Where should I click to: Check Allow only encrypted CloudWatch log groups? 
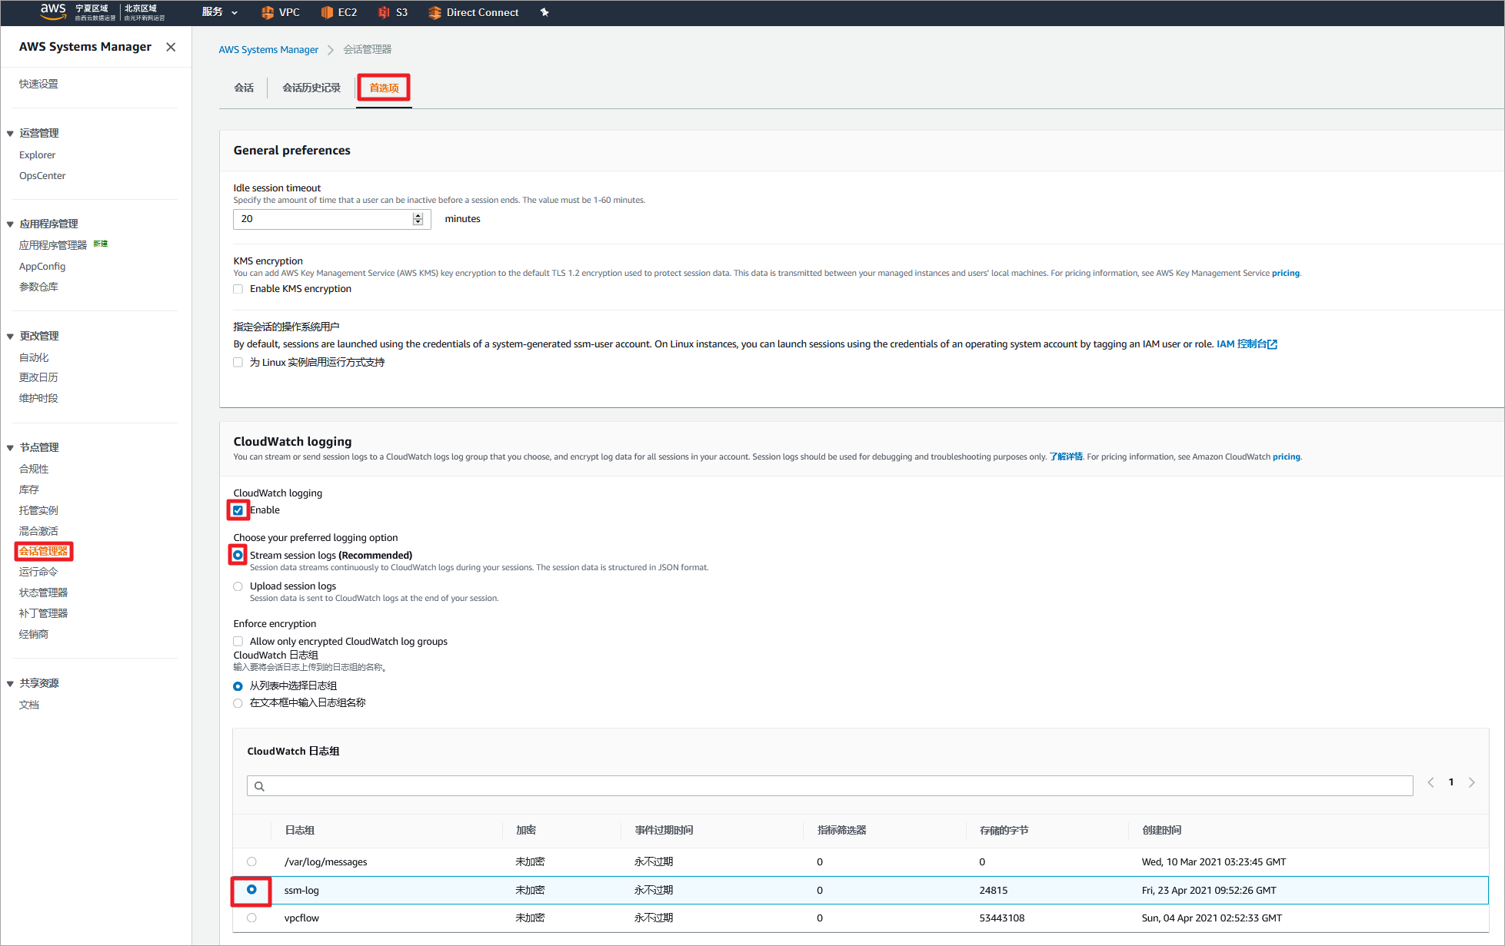238,641
